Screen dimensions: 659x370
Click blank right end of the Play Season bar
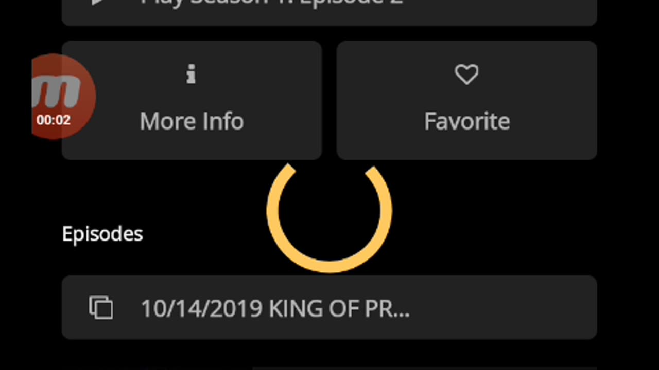(541, 10)
